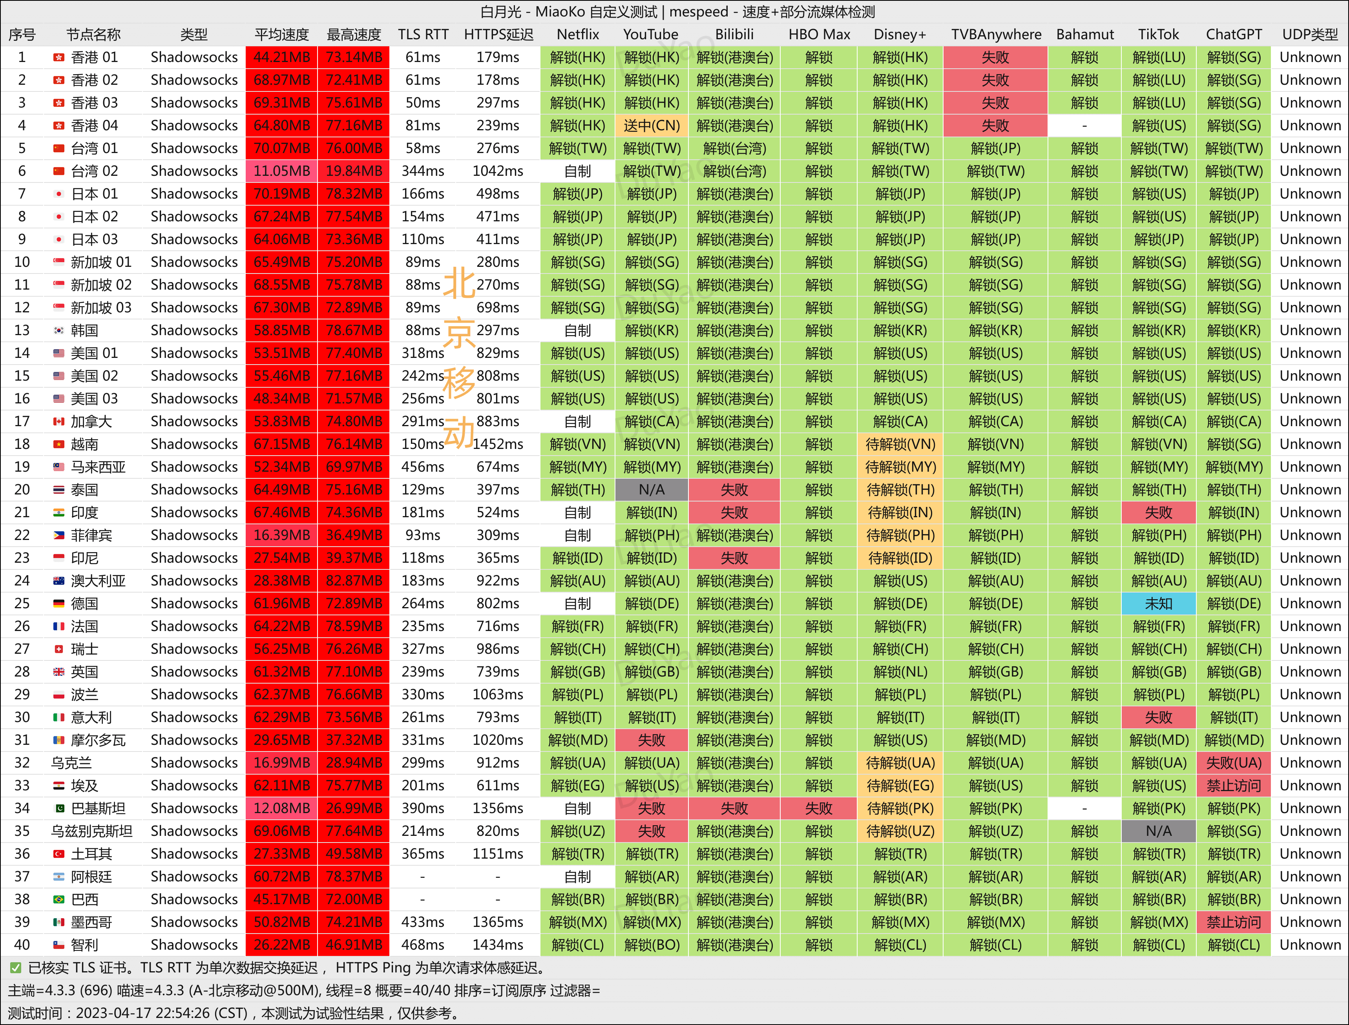
Task: Click the Philippines flag beside 菲律宾
Action: tap(58, 535)
